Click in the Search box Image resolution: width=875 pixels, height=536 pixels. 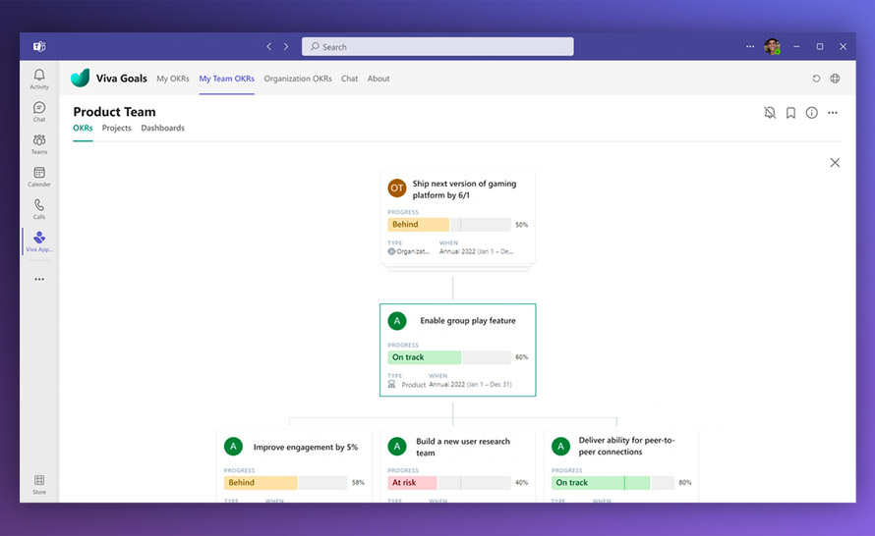437,47
